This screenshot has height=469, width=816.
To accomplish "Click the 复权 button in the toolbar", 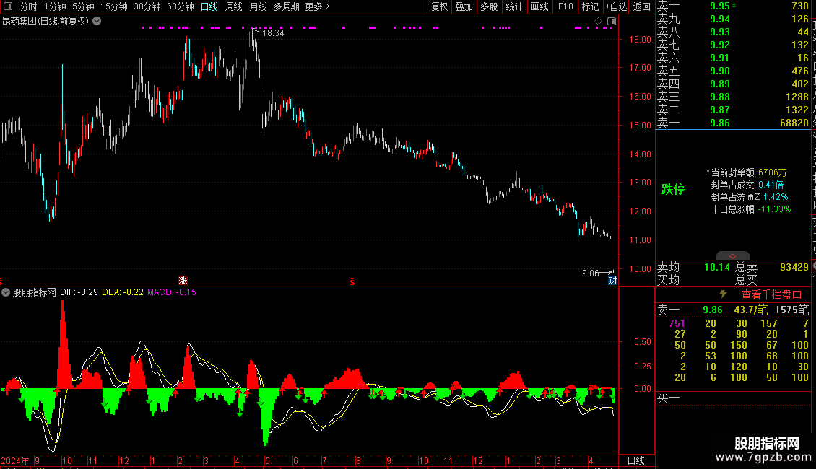I will click(x=439, y=6).
